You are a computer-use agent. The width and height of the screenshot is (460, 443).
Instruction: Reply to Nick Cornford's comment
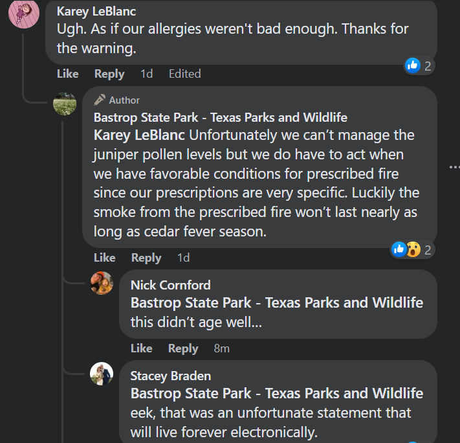pyautogui.click(x=183, y=348)
